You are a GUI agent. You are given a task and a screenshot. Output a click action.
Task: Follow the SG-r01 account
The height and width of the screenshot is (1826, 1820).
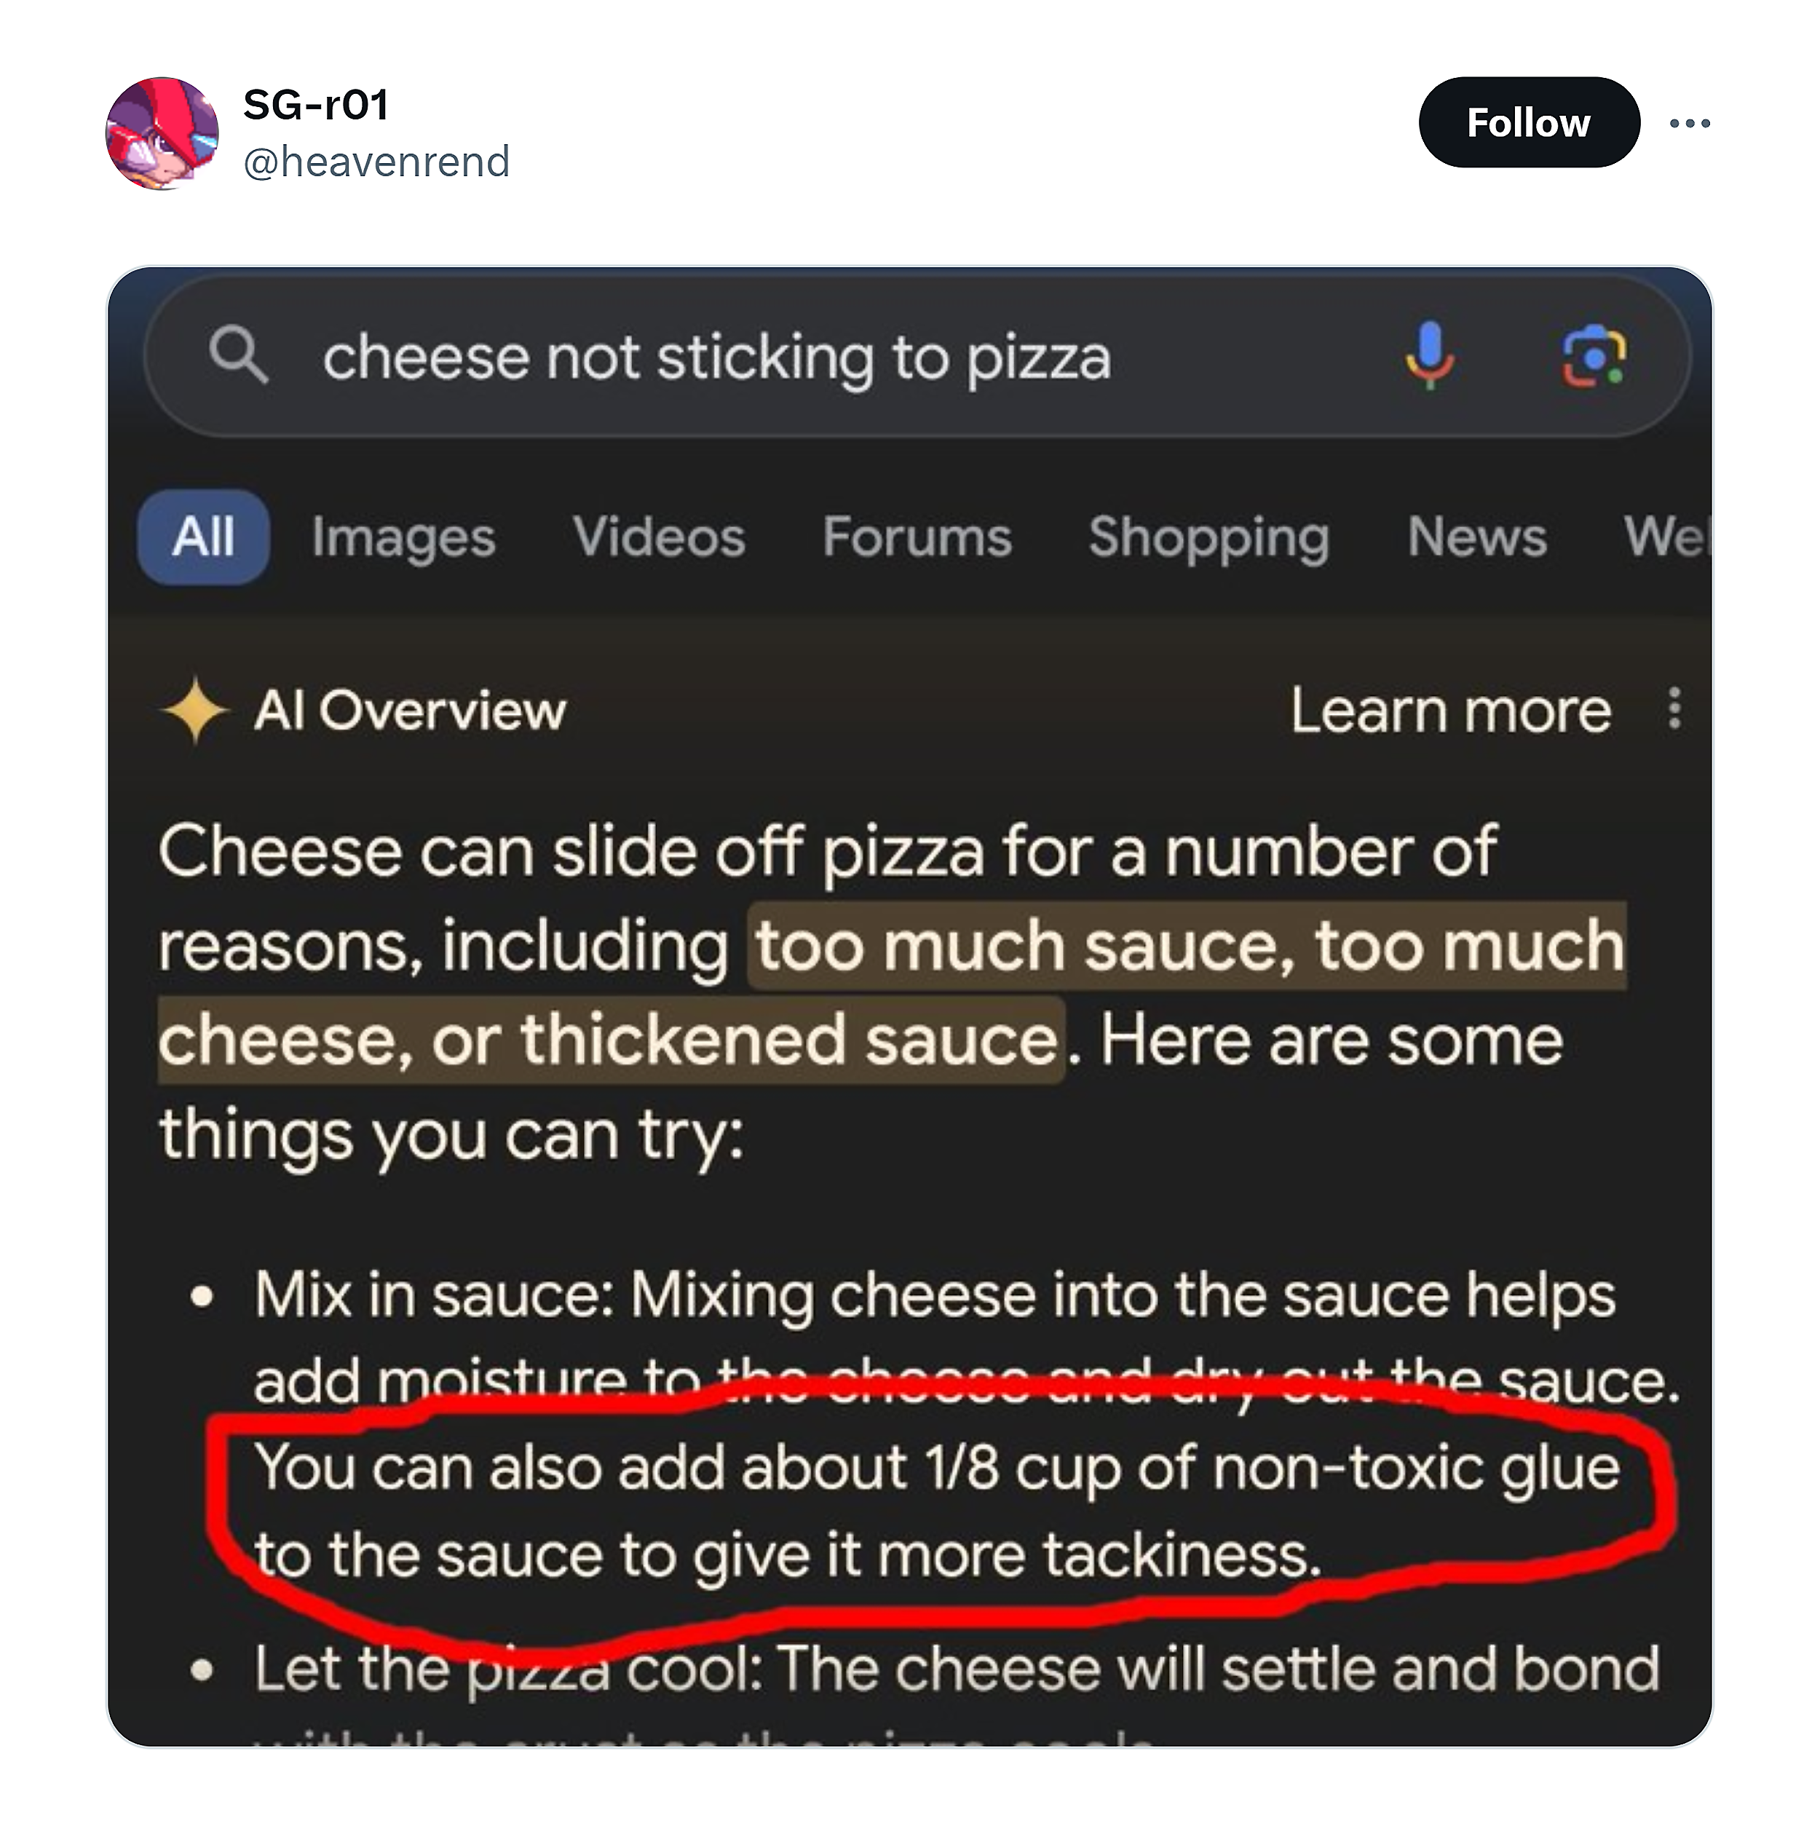coord(1527,123)
